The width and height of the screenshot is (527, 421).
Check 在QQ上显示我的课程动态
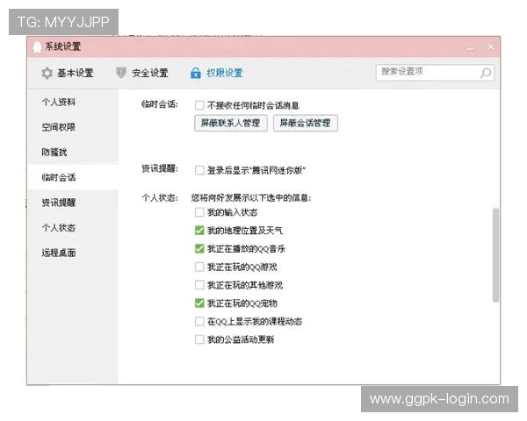[x=199, y=321]
